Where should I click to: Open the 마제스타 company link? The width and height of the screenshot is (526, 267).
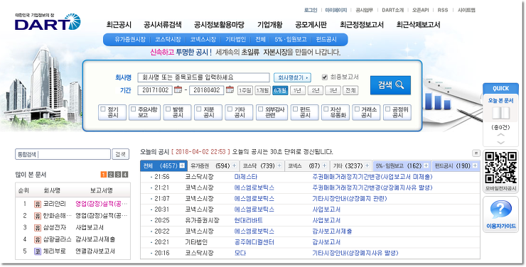pos(245,177)
